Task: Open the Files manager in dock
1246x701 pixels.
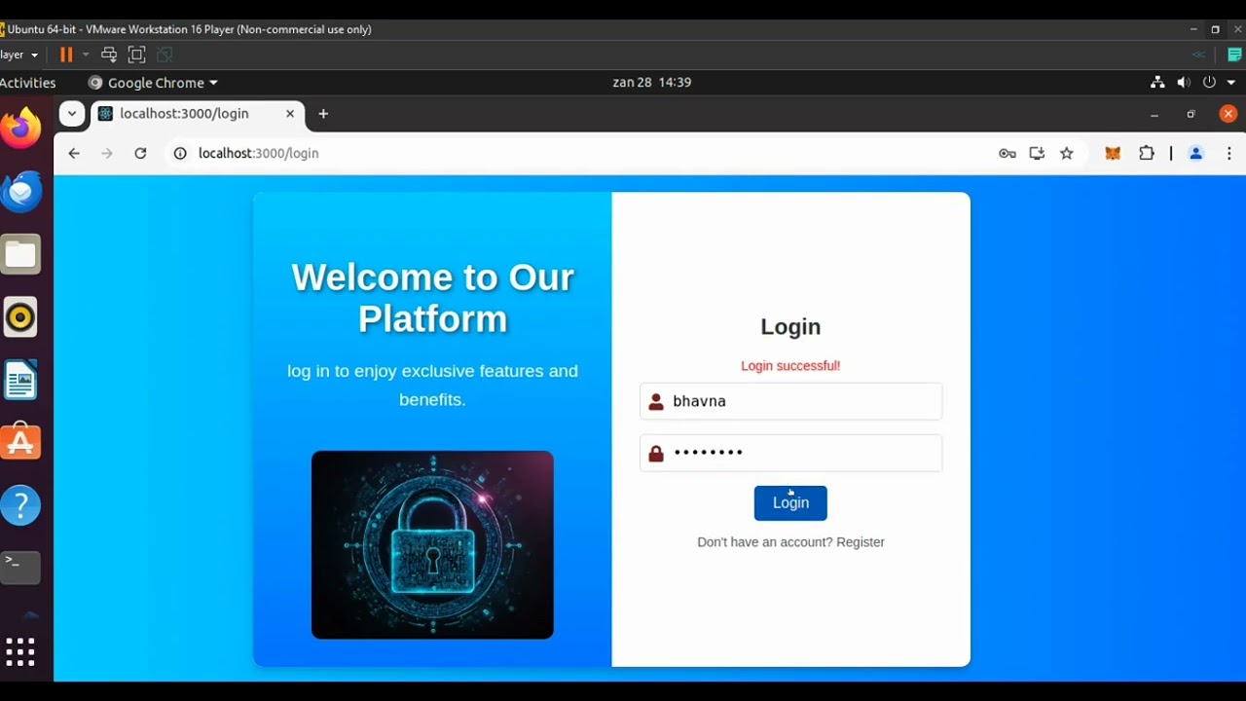Action: pos(20,254)
